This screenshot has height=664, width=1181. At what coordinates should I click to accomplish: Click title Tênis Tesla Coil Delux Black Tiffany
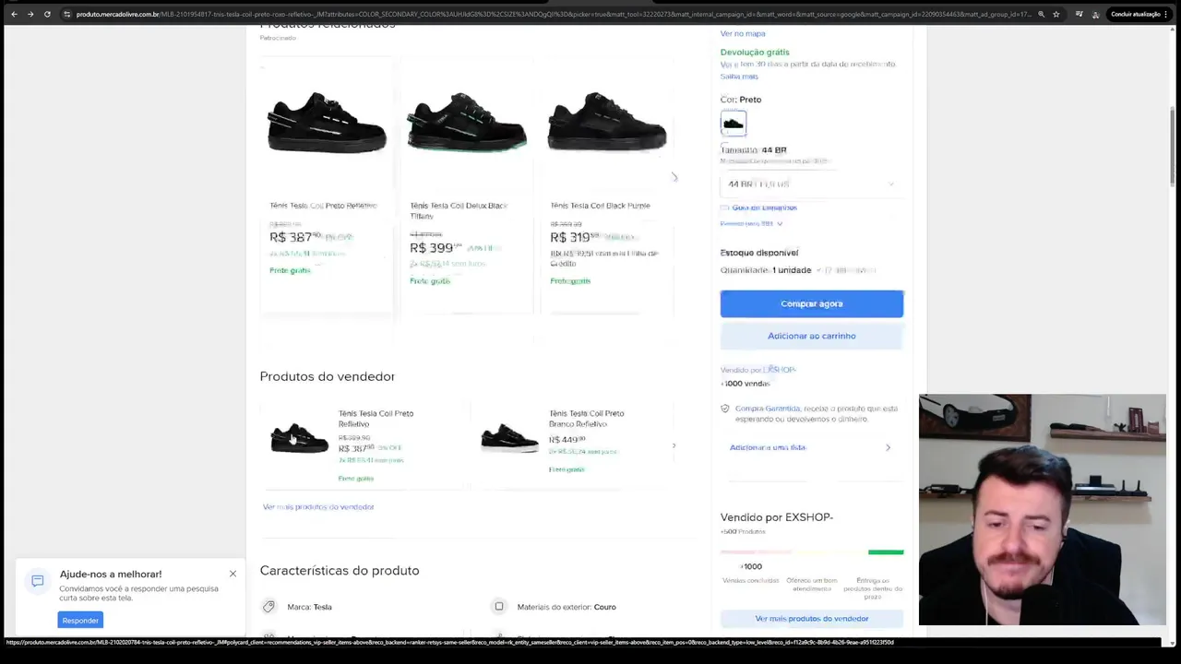(459, 210)
